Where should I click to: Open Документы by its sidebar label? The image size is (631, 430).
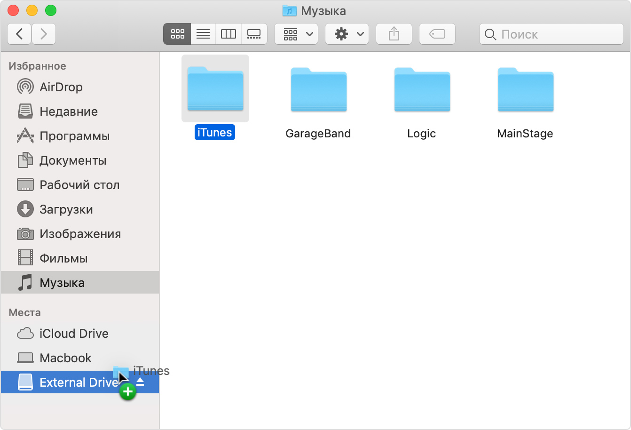(73, 160)
